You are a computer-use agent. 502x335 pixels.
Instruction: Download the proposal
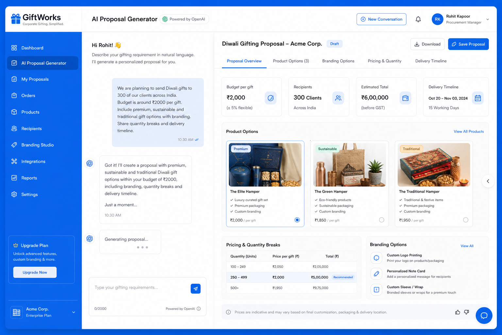point(427,44)
